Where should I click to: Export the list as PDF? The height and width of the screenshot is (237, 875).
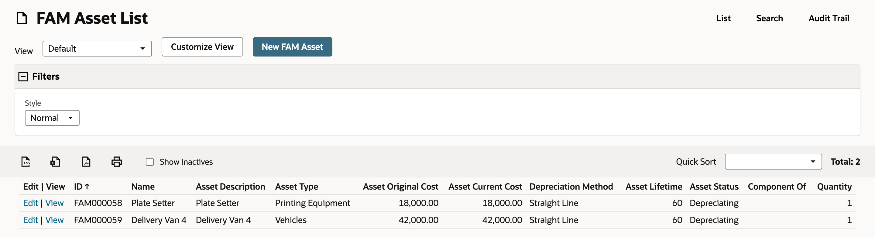(x=86, y=162)
